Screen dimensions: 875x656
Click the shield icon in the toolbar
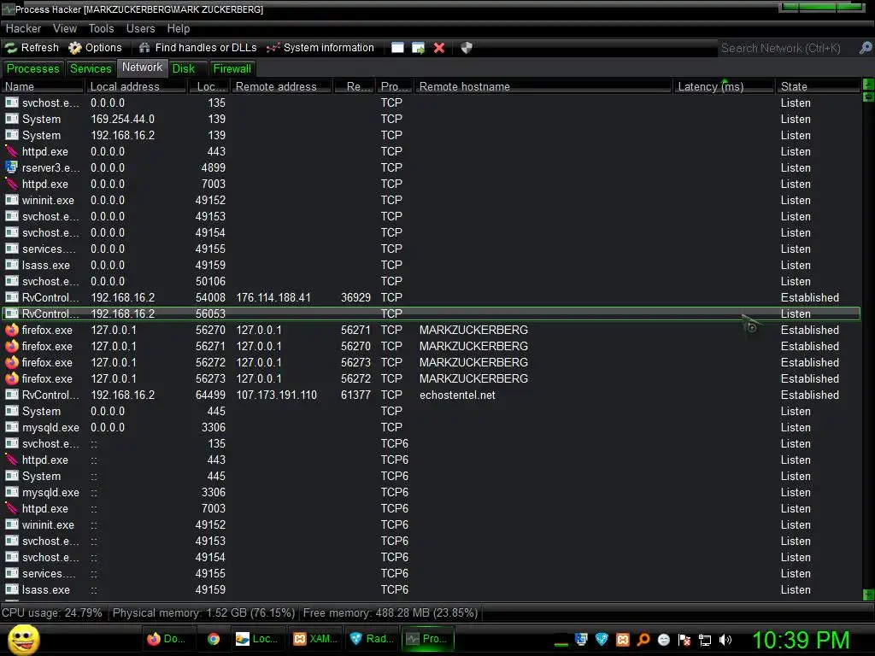pos(467,48)
